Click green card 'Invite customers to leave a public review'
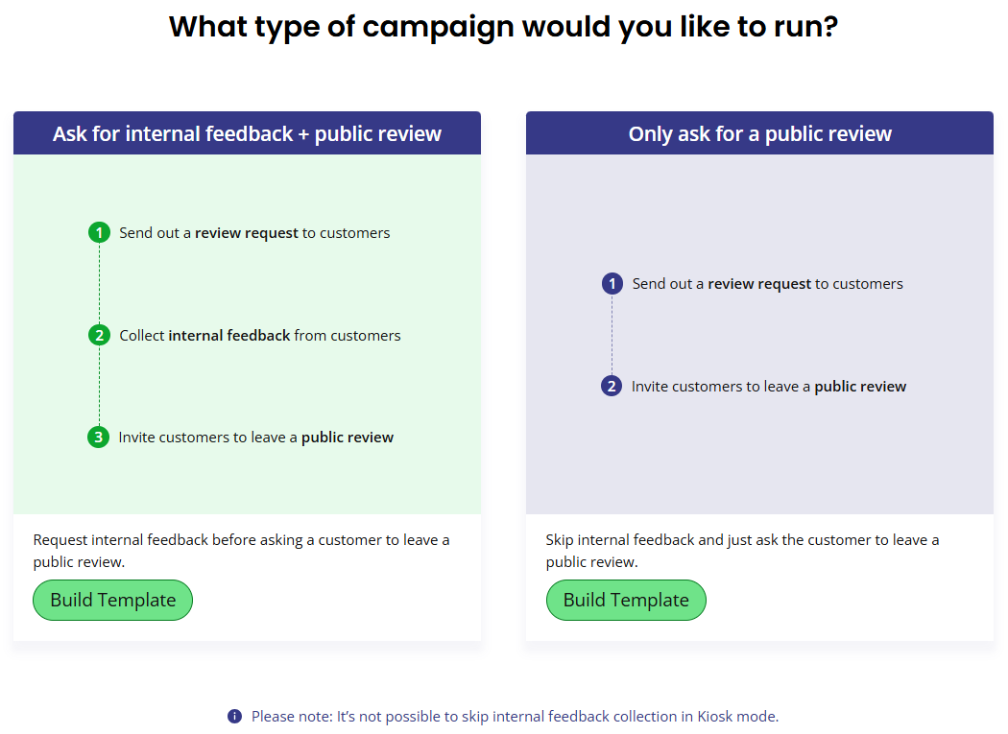The image size is (1008, 734). [x=256, y=438]
